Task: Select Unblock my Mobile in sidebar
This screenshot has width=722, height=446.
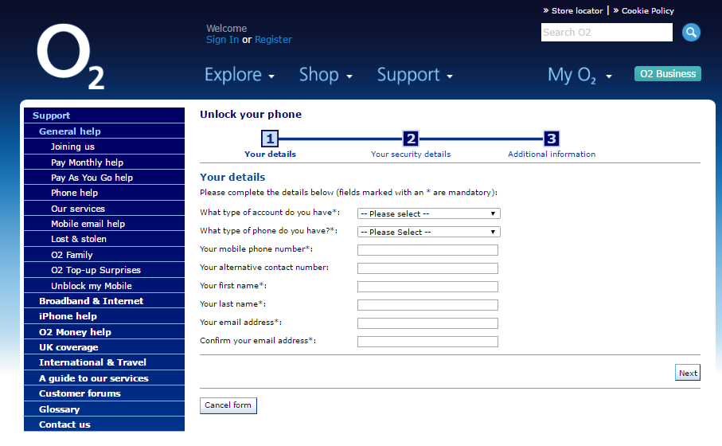Action: tap(104, 286)
